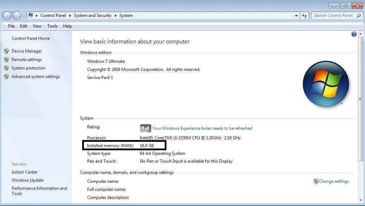Viewport: 365px width, 206px height.
Task: Open the Tools menu
Action: point(53,26)
